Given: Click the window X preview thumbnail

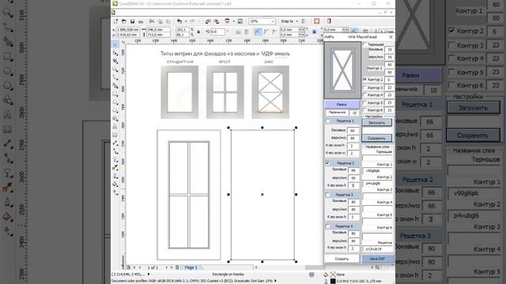Looking at the screenshot, I should 342,70.
